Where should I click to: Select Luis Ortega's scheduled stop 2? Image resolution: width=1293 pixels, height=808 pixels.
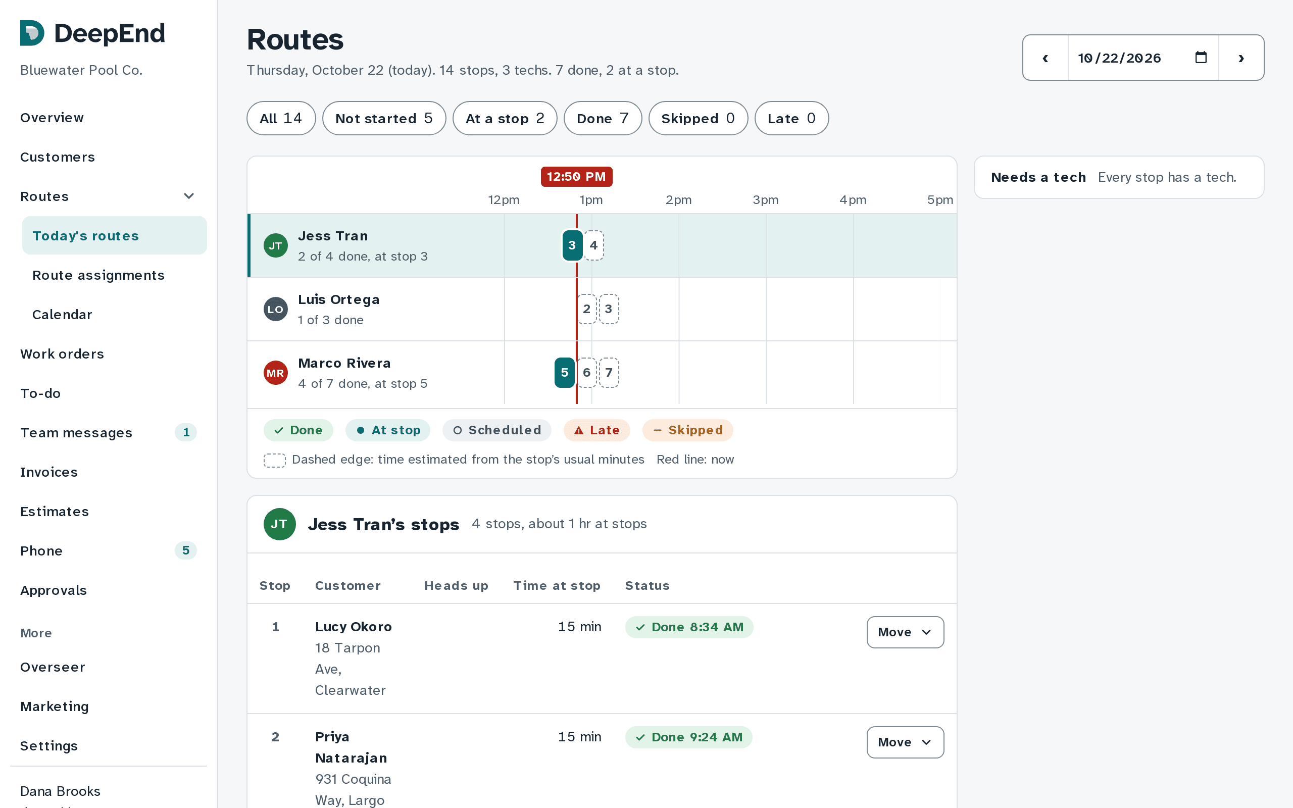pos(587,309)
